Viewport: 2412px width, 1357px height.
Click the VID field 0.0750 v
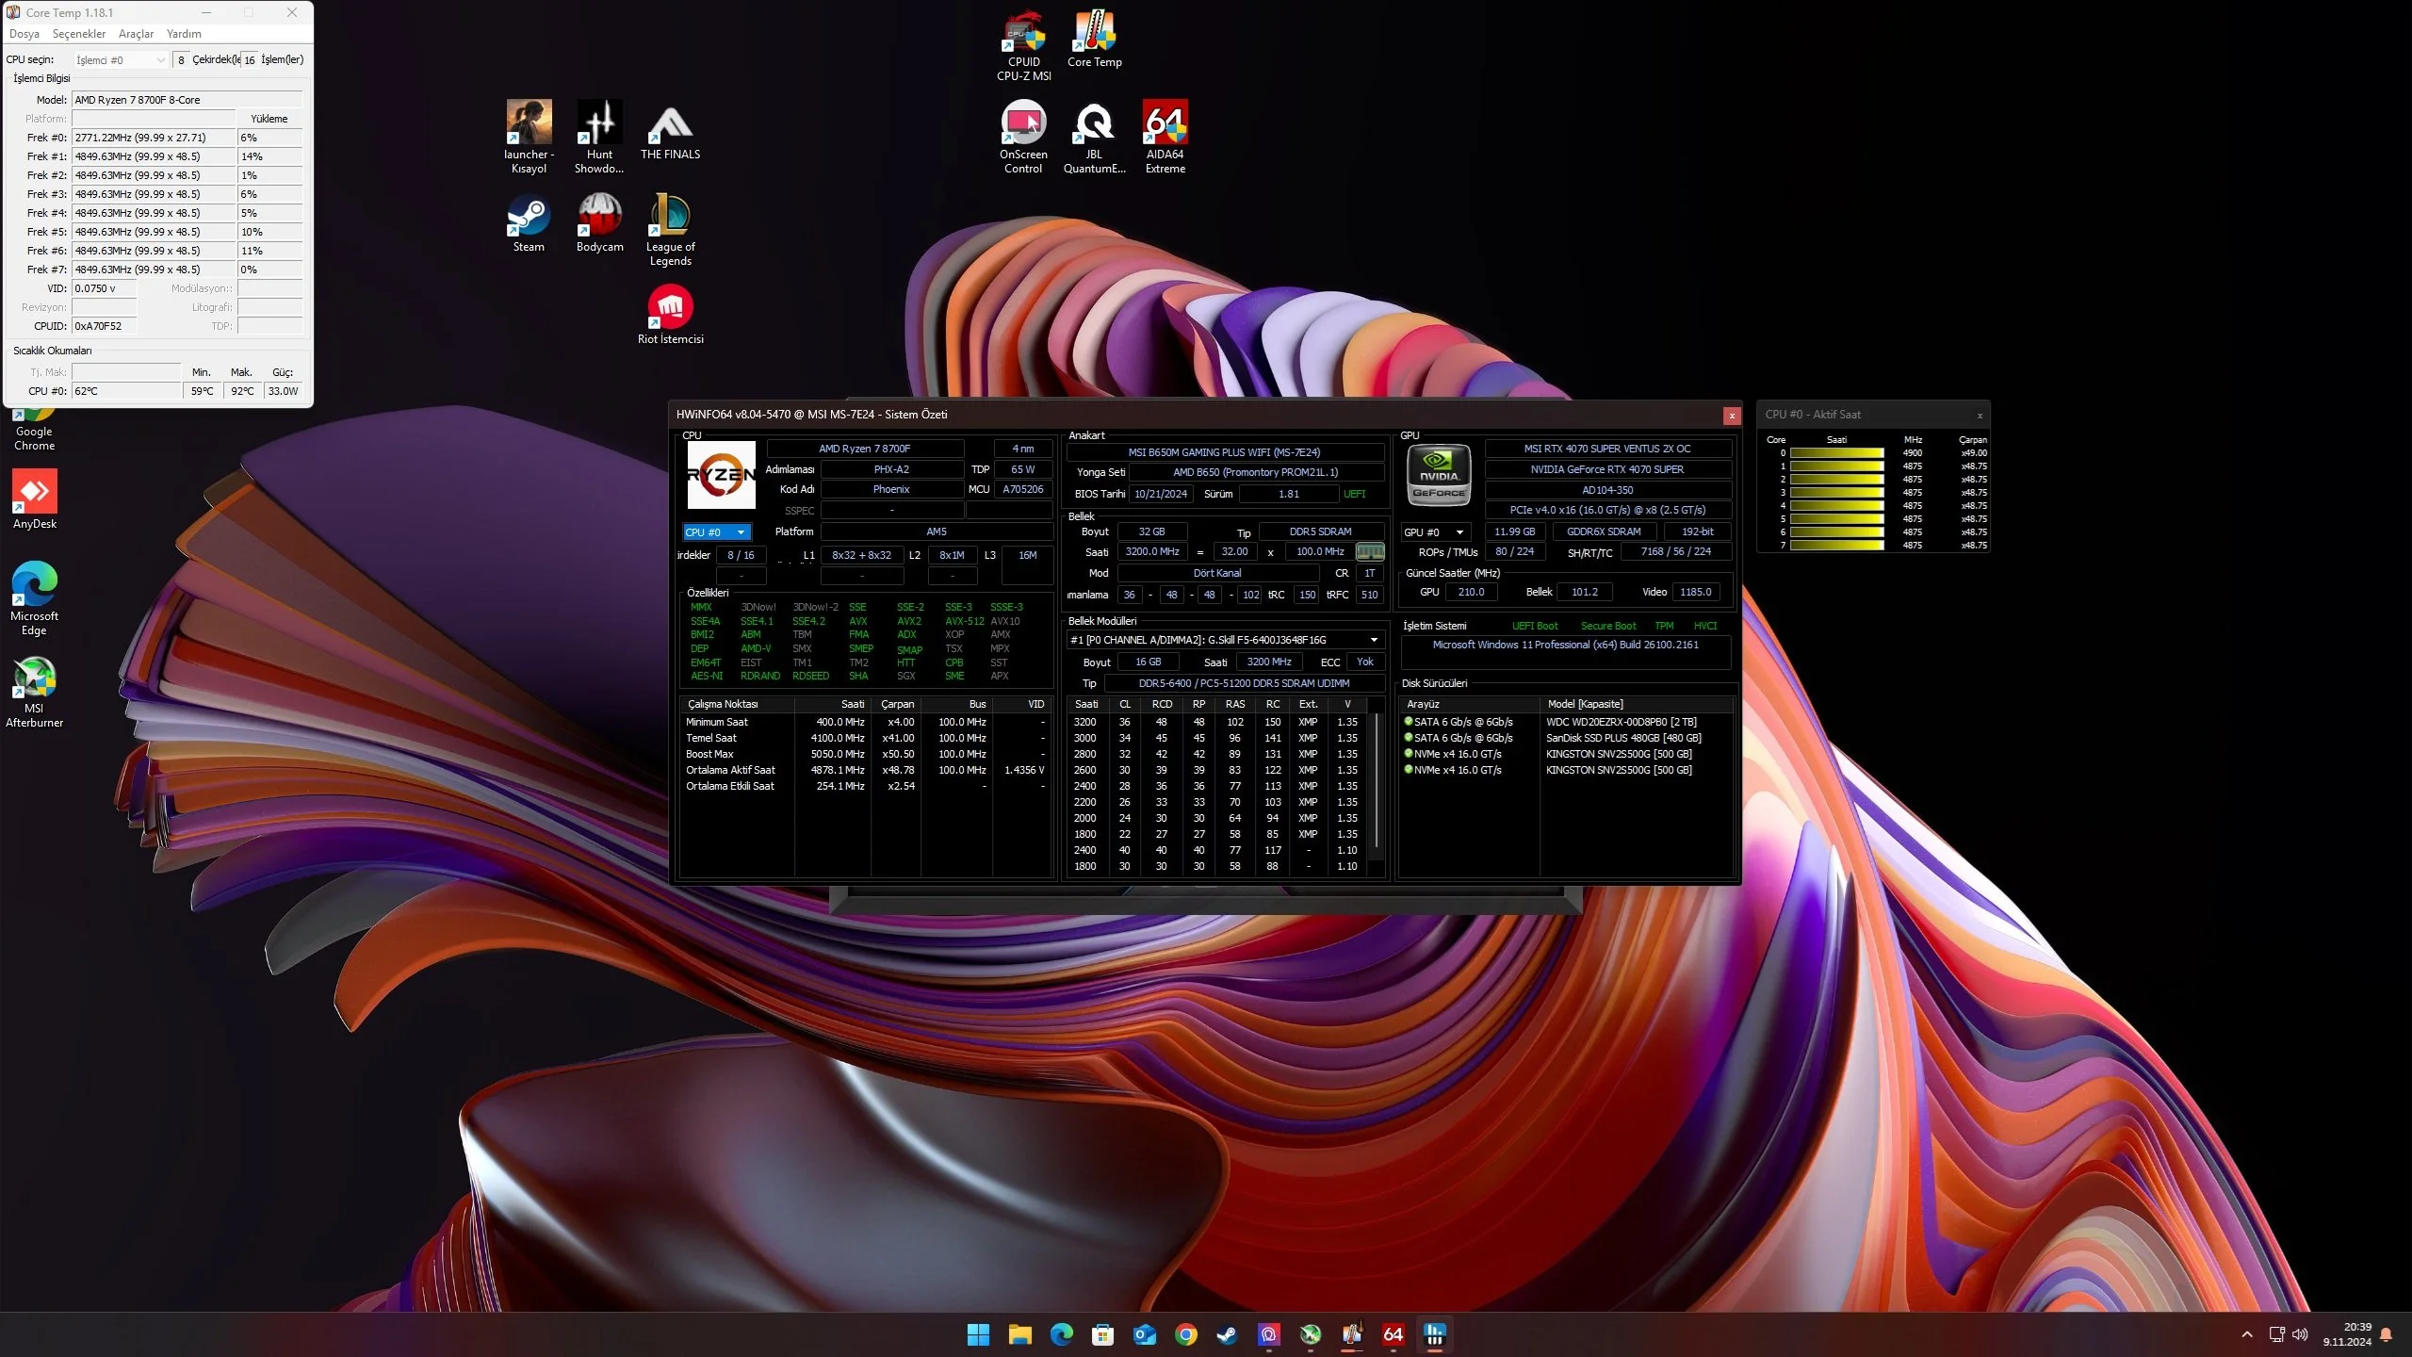point(104,288)
